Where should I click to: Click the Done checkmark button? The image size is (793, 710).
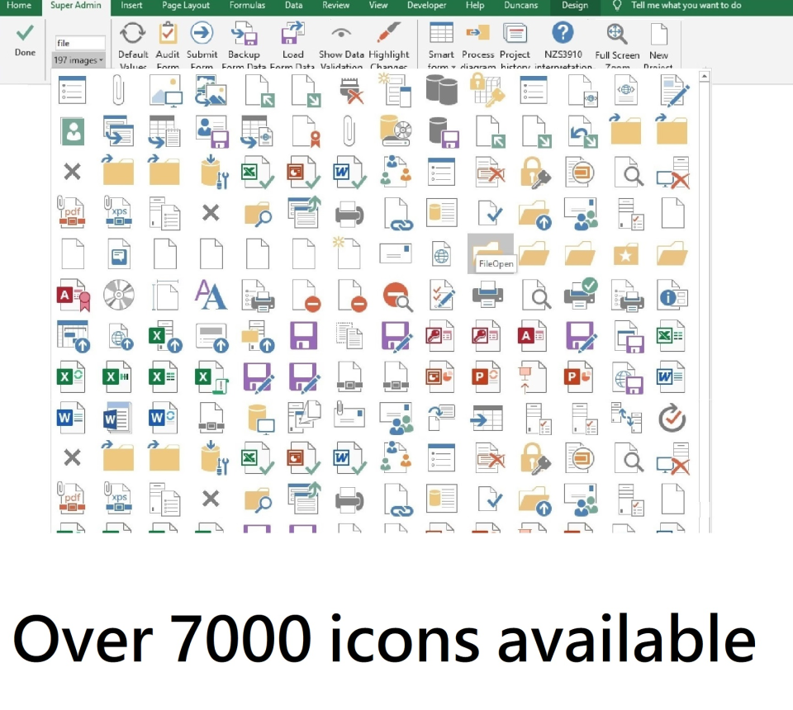pos(25,40)
